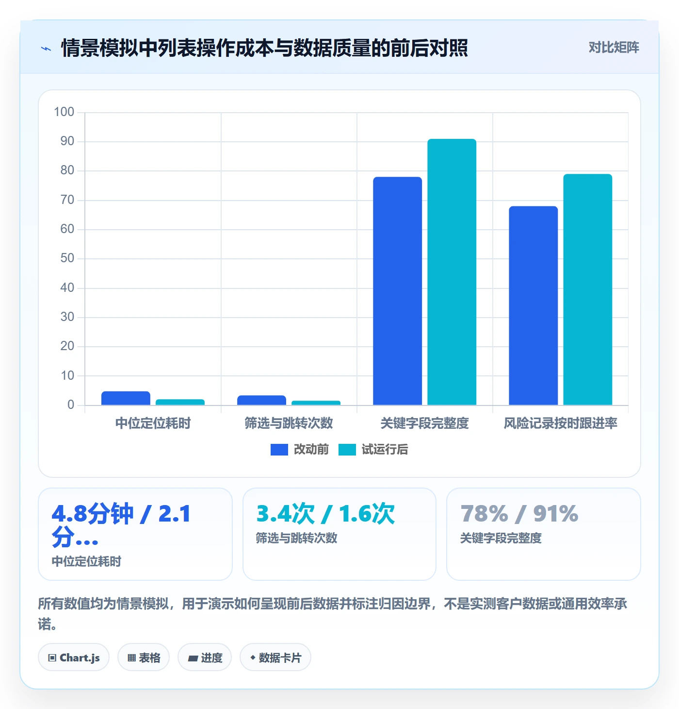Click the Chart.js chip icon

[52, 658]
